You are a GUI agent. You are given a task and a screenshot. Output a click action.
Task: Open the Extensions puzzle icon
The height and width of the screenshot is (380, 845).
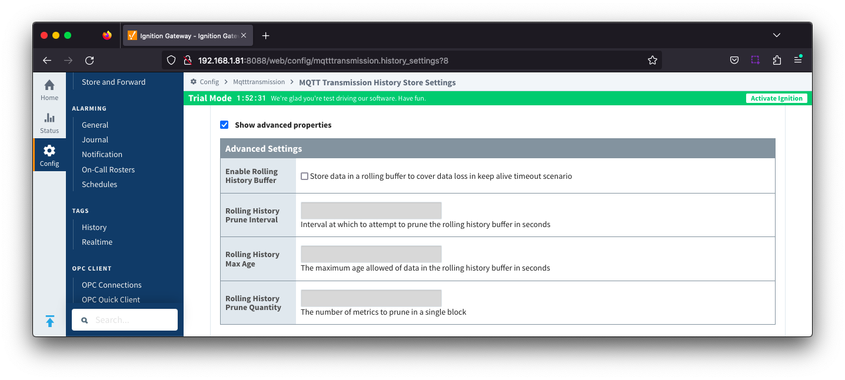777,60
